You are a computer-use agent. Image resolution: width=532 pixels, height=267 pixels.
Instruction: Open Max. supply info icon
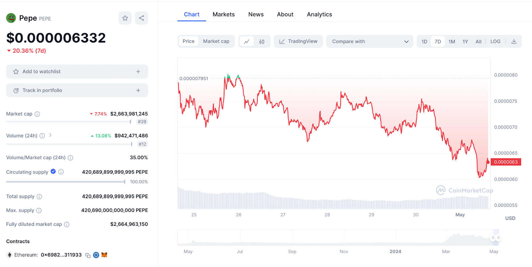pos(39,210)
